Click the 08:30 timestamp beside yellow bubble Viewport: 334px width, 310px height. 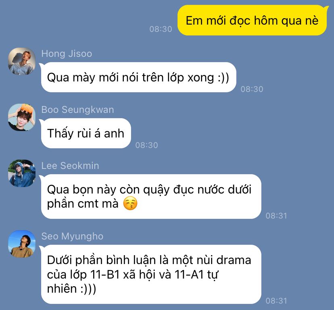[161, 29]
